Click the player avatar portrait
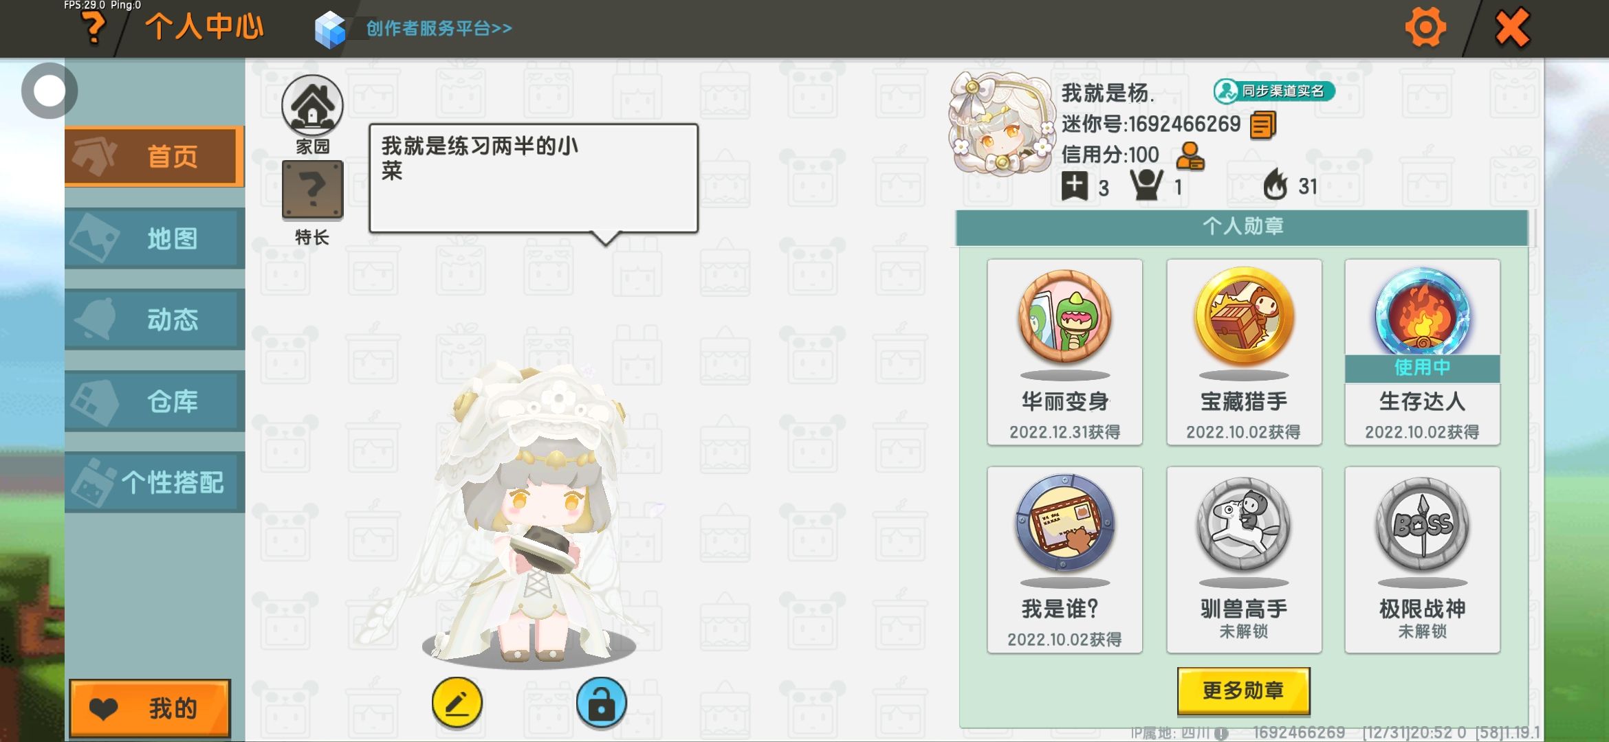The height and width of the screenshot is (742, 1609). click(1001, 124)
